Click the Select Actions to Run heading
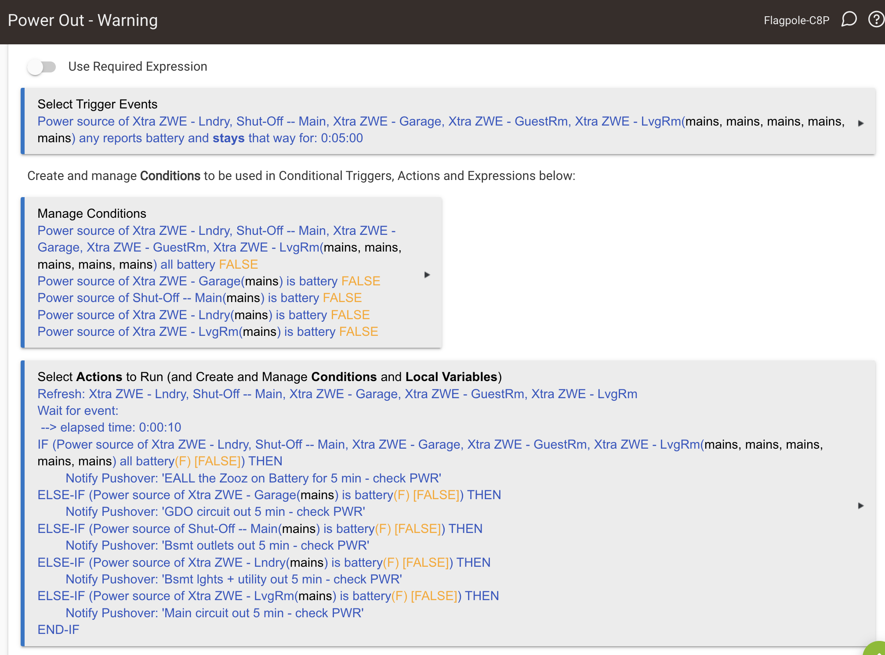This screenshot has height=655, width=885. (x=269, y=377)
